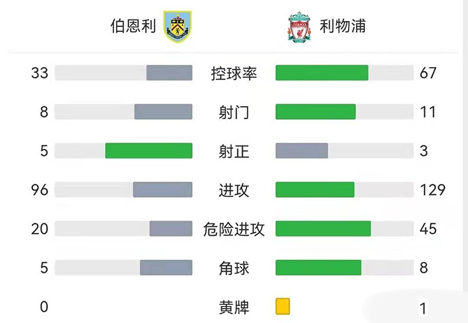Click Liverpool's green dangerous attacks bar
The image size is (468, 323).
(x=323, y=229)
